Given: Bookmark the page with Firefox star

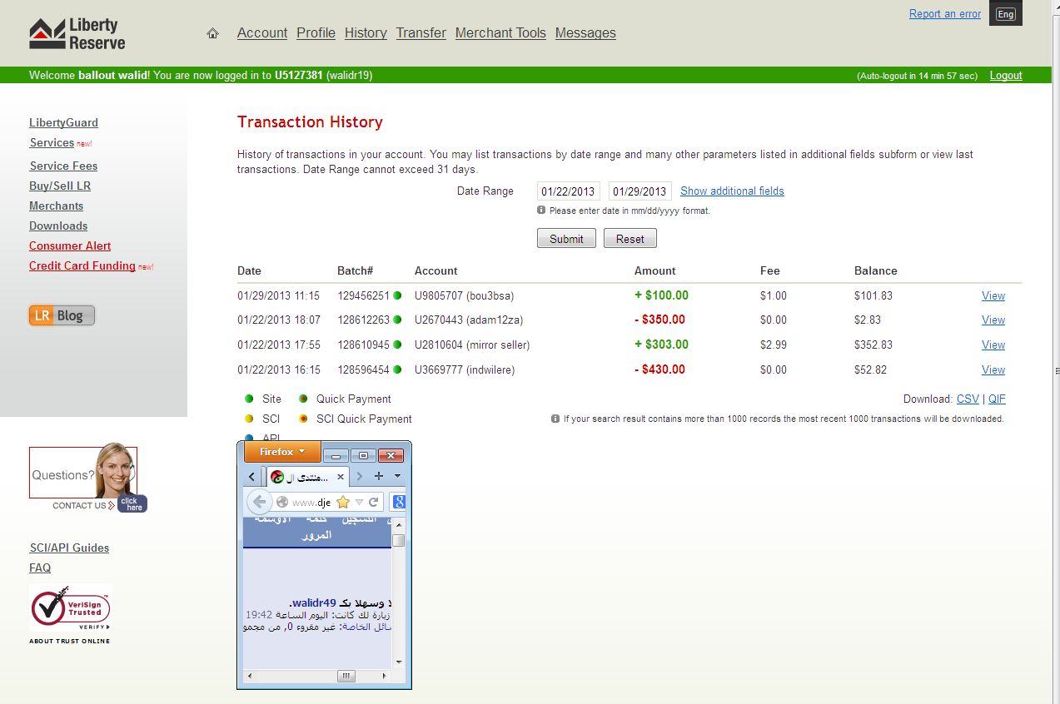Looking at the screenshot, I should point(342,502).
